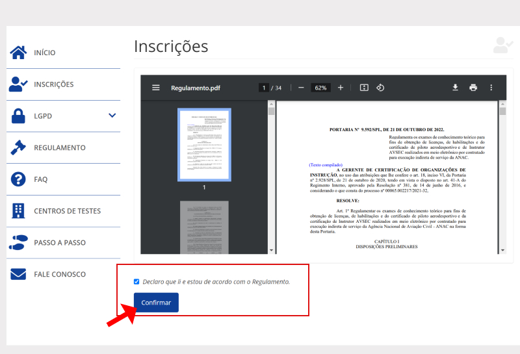520x354 pixels.
Task: Toggle the PDF sidebar hamburger icon
Action: click(x=156, y=88)
